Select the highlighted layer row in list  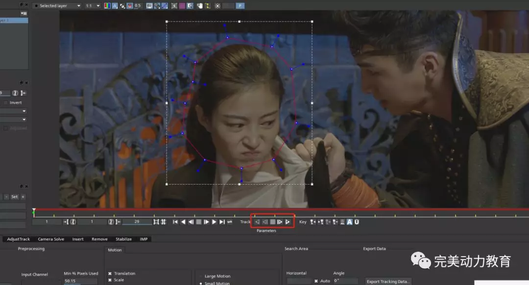[14, 20]
